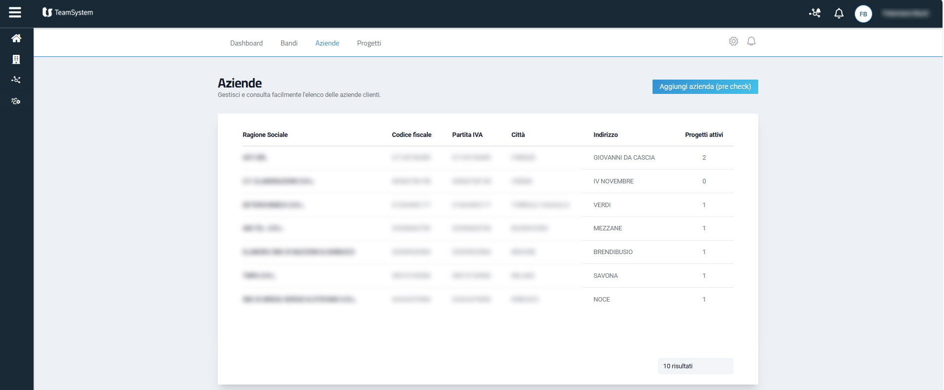Go to the Bandi tab
The width and height of the screenshot is (944, 390).
(x=289, y=43)
